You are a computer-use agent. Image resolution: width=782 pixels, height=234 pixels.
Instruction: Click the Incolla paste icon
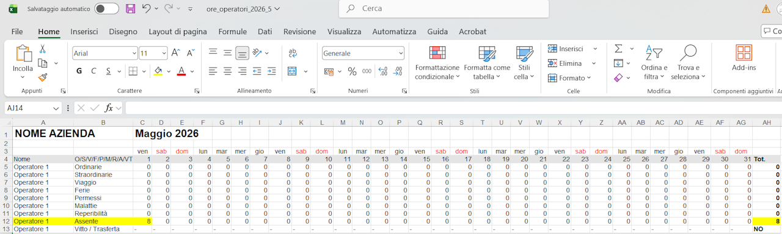click(23, 54)
